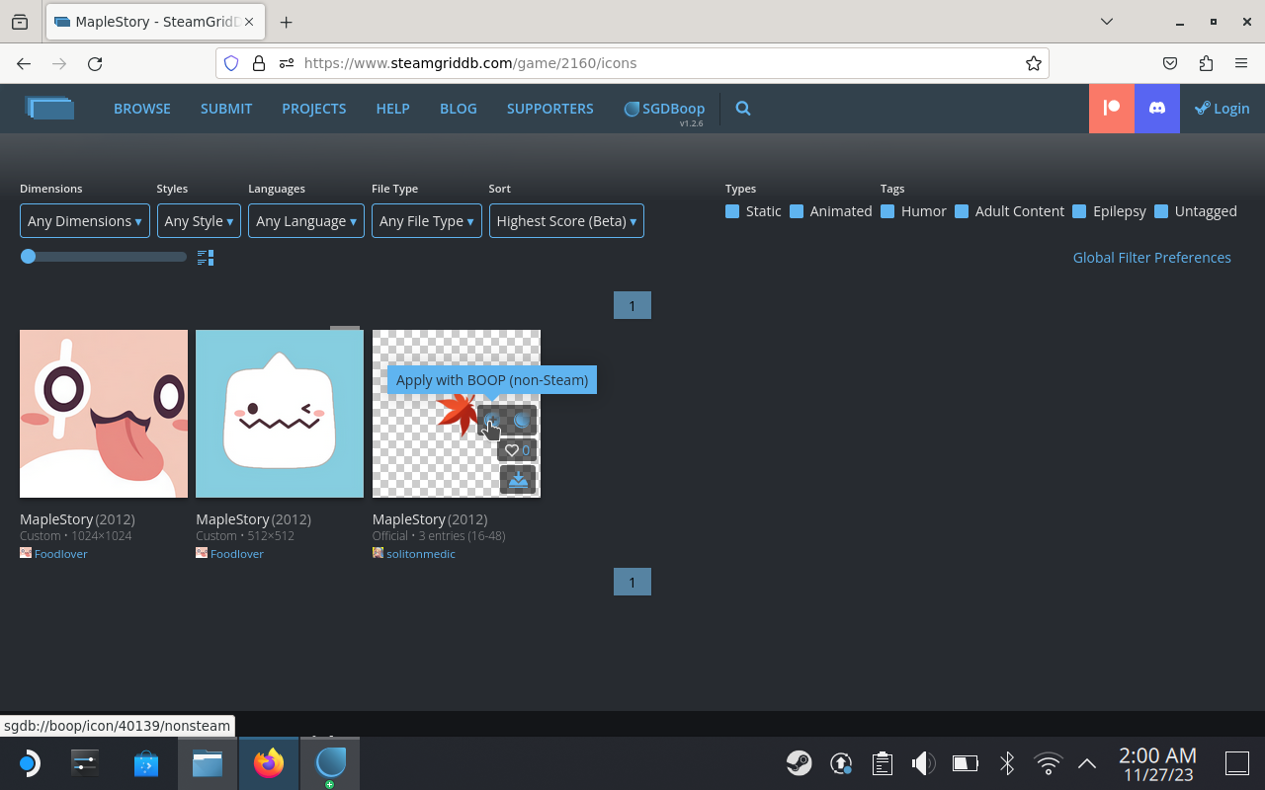Go back with browser back arrow

tap(24, 63)
